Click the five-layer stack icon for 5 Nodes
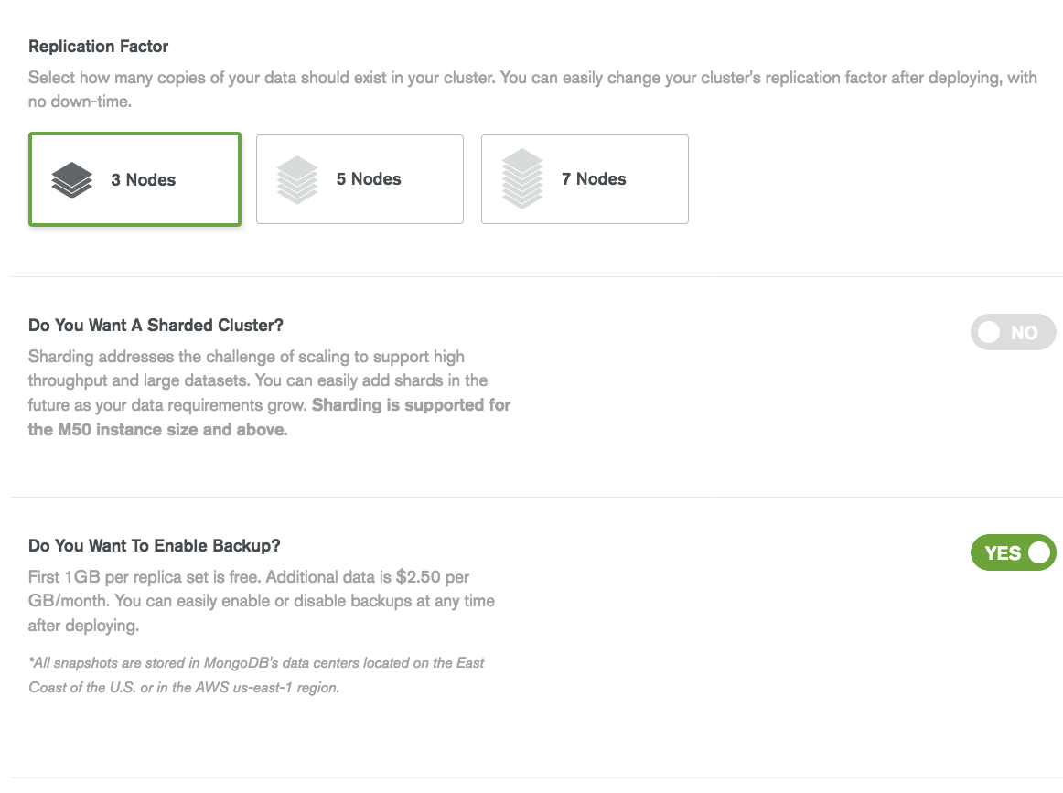This screenshot has width=1063, height=793. (x=297, y=179)
